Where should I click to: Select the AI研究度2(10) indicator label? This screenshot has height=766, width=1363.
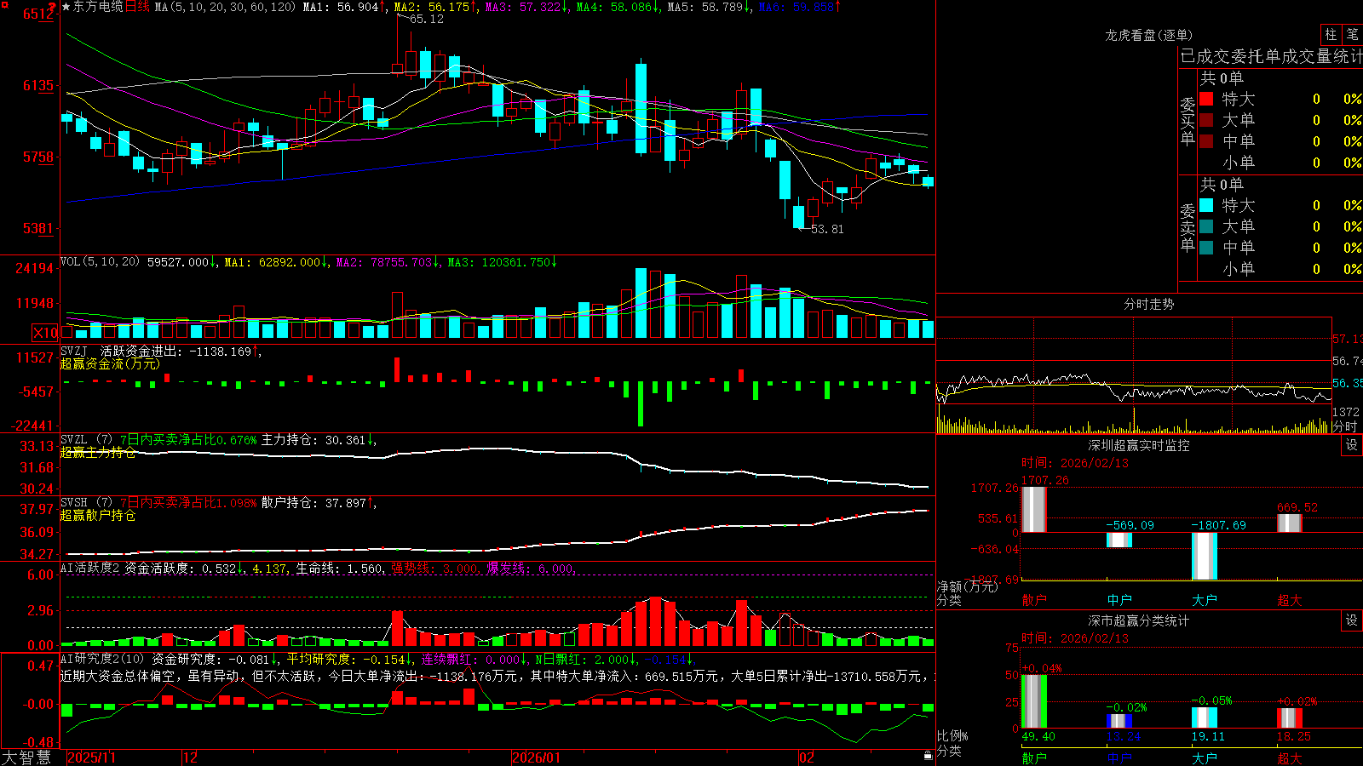pos(102,659)
